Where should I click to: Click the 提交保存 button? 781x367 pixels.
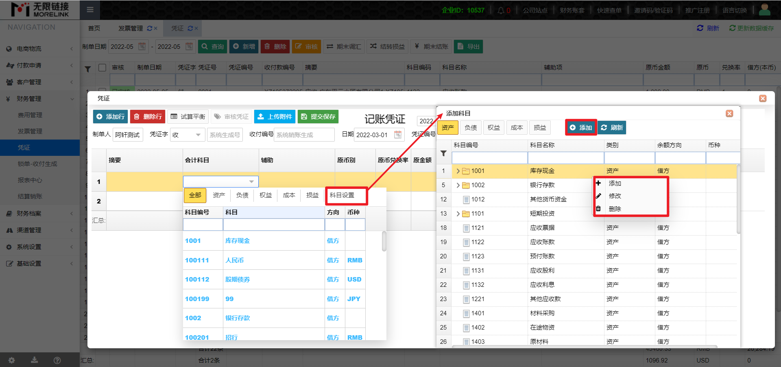[x=318, y=117]
